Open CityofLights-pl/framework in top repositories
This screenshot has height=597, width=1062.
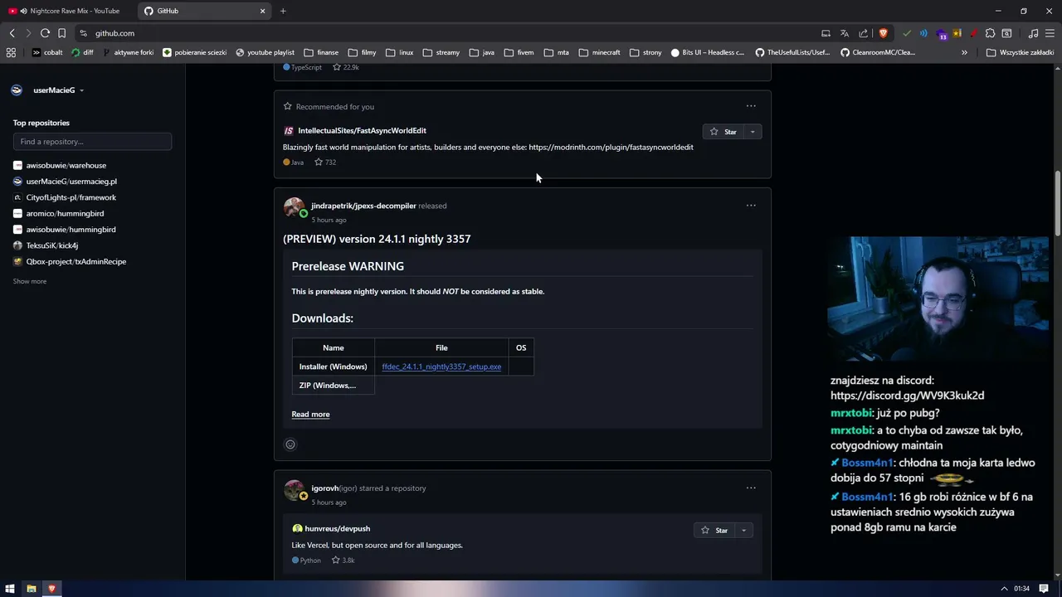click(x=71, y=197)
